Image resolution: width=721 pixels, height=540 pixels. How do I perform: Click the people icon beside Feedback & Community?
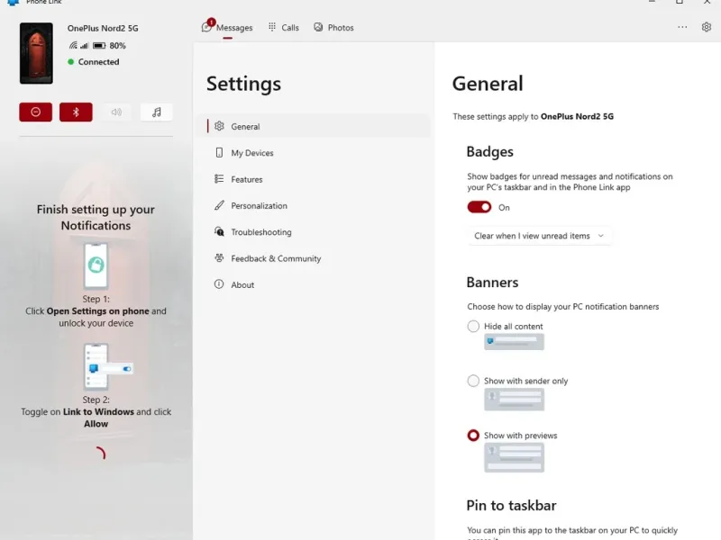(x=219, y=258)
